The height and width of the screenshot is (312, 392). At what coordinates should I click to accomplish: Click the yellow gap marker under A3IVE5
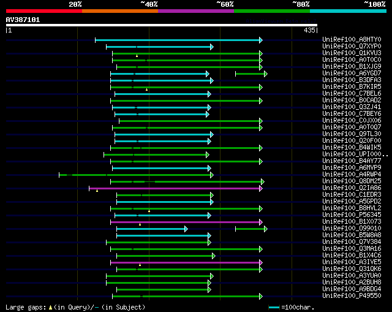coord(140,265)
